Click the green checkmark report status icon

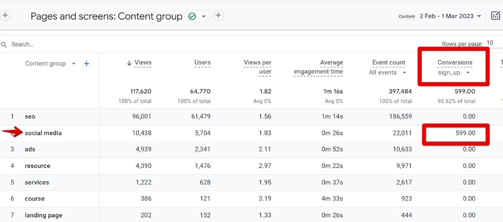pyautogui.click(x=192, y=16)
